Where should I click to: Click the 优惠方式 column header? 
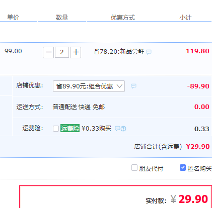pyautogui.click(x=123, y=18)
